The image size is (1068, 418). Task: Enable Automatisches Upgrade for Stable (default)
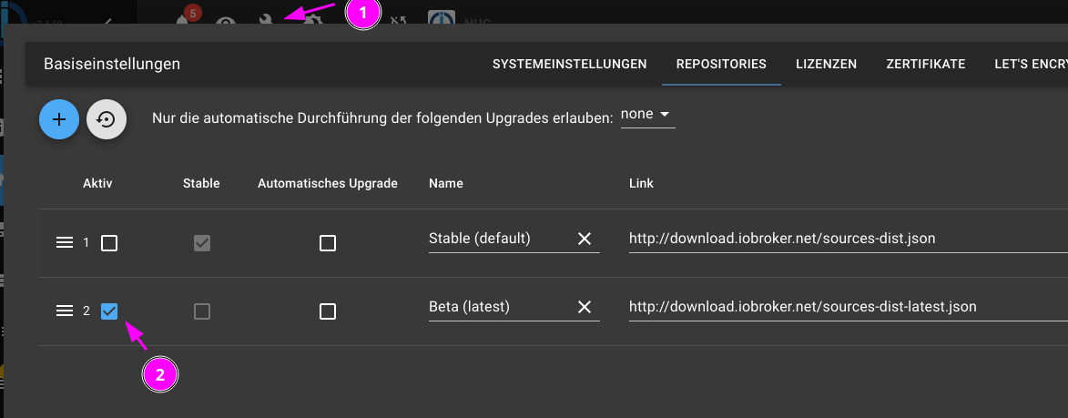(x=328, y=243)
